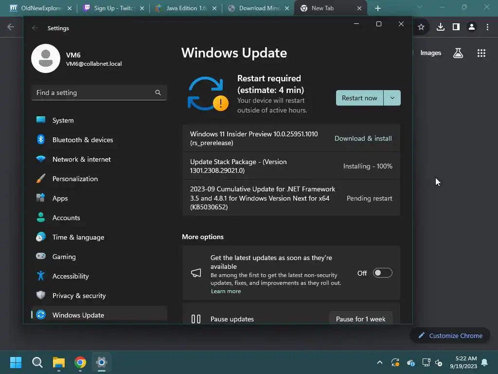Click Pending restart status text
Image resolution: width=498 pixels, height=374 pixels.
pos(370,198)
